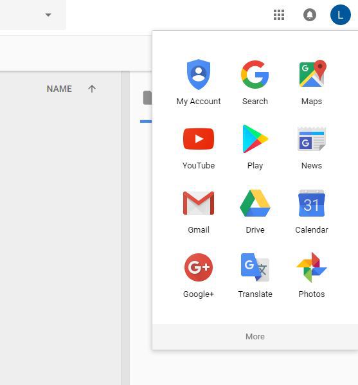
Task: Launch Google Search from the apps panel
Action: pyautogui.click(x=255, y=82)
